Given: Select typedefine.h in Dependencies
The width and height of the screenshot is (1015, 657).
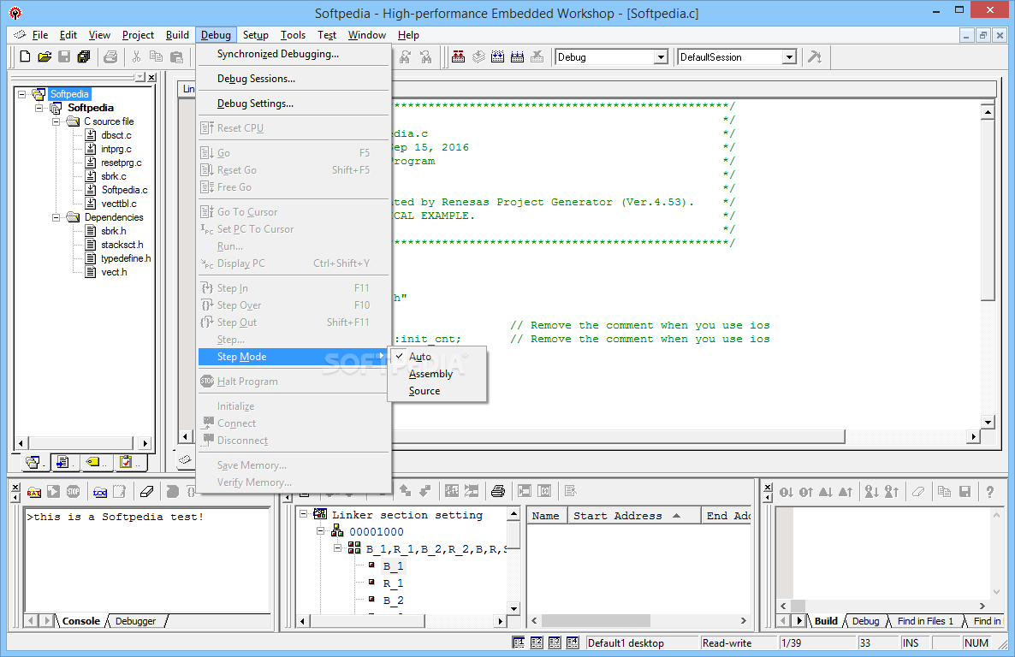Looking at the screenshot, I should pyautogui.click(x=126, y=258).
